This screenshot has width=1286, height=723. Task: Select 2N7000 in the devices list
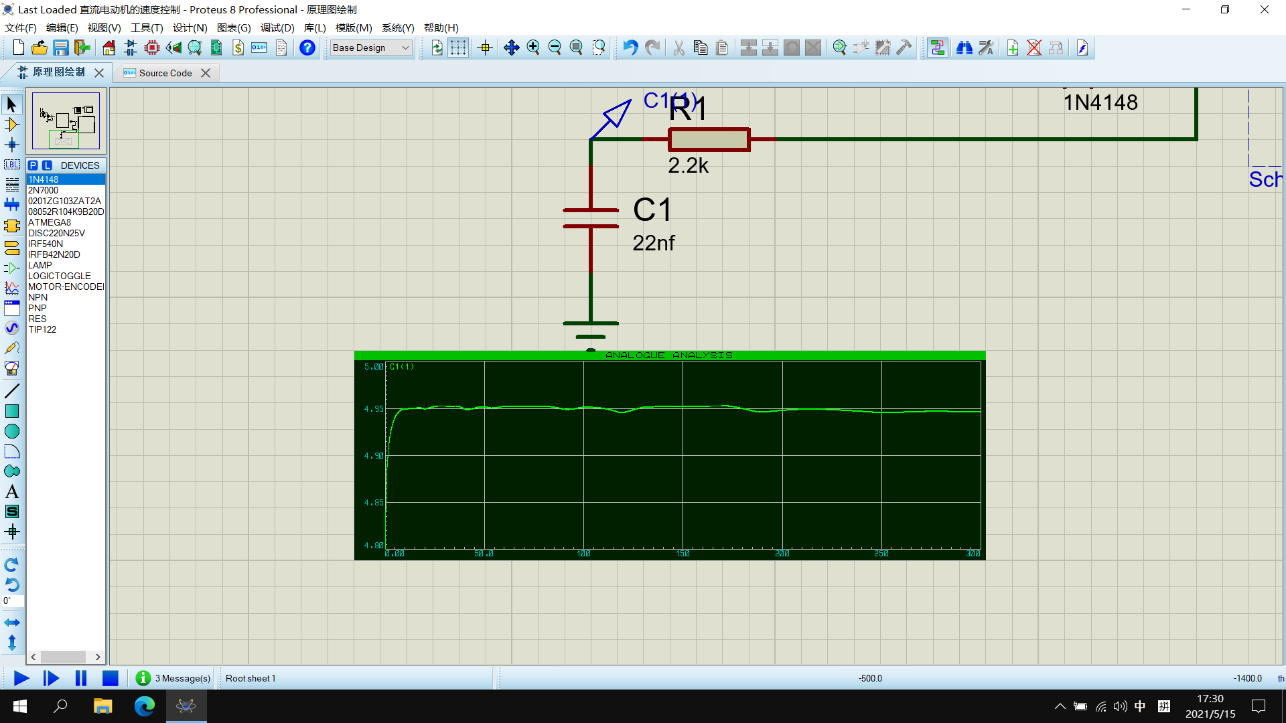pyautogui.click(x=66, y=190)
